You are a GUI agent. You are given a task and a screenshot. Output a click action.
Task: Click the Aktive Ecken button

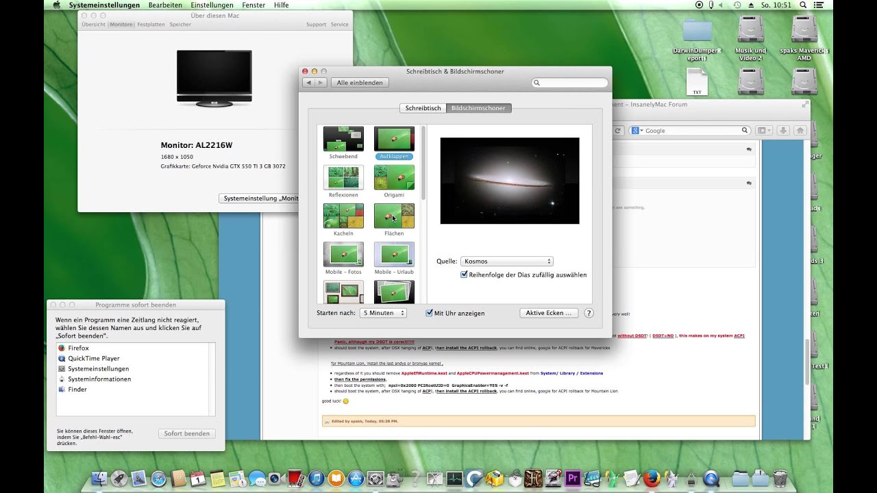[549, 313]
